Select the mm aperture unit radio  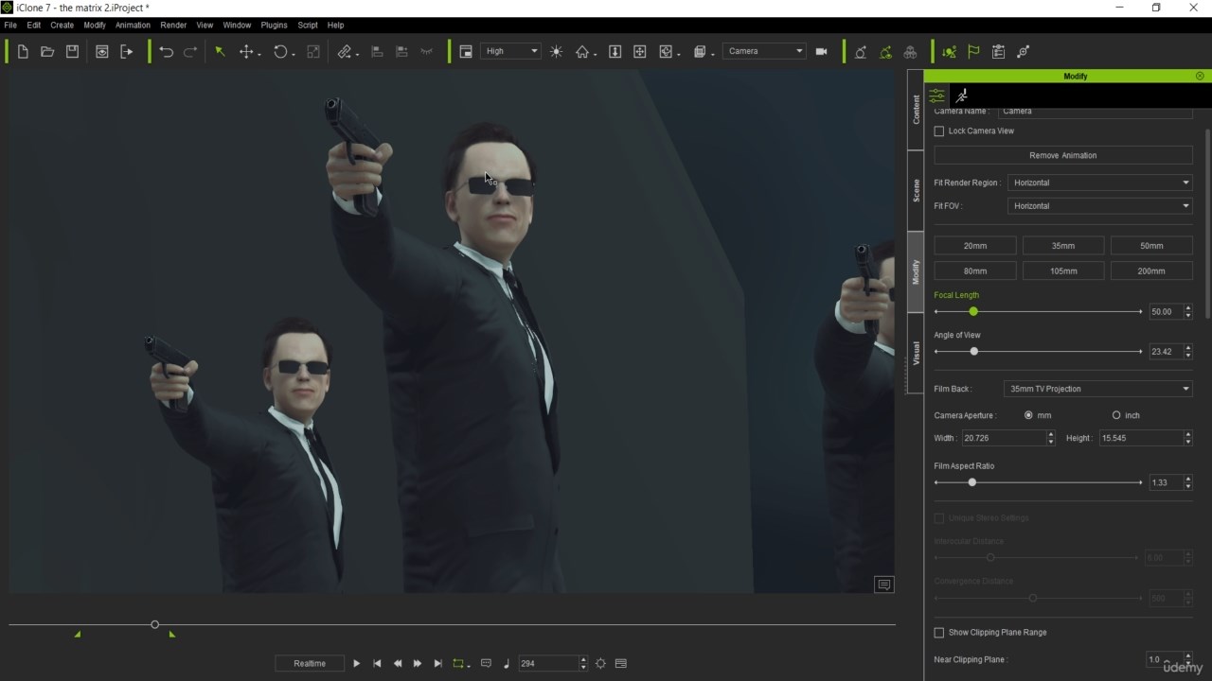coord(1028,415)
